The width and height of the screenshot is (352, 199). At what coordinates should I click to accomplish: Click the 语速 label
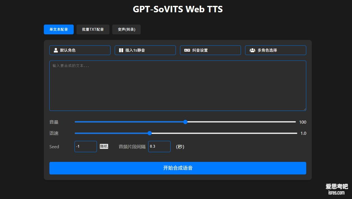[54, 133]
